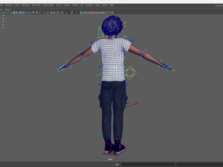223x167 pixels.
Task: Click the command line input field
Action: point(148,164)
